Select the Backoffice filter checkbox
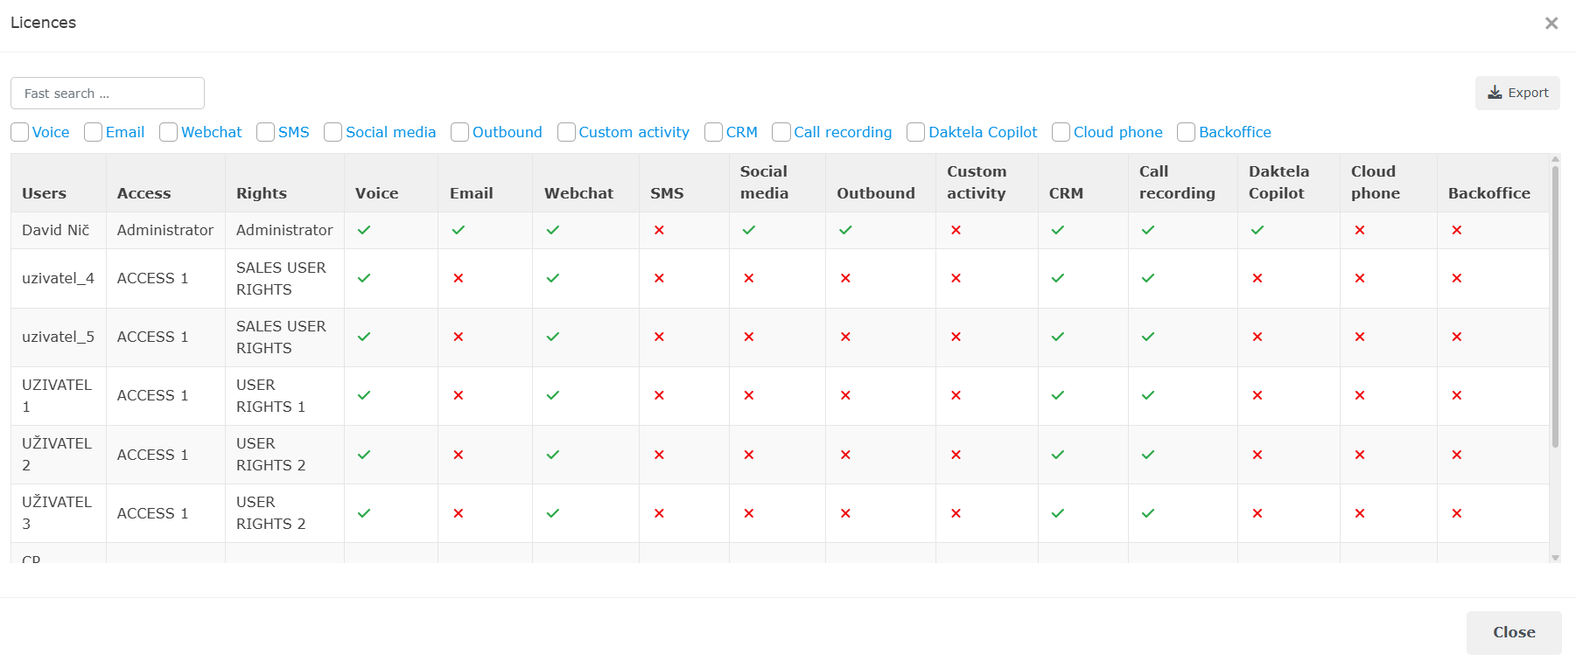Viewport: 1576px width, 661px height. click(1187, 132)
